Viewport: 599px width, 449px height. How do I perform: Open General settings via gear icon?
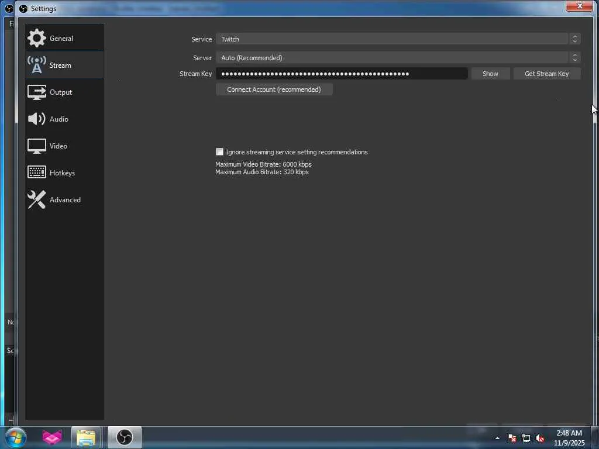[37, 38]
